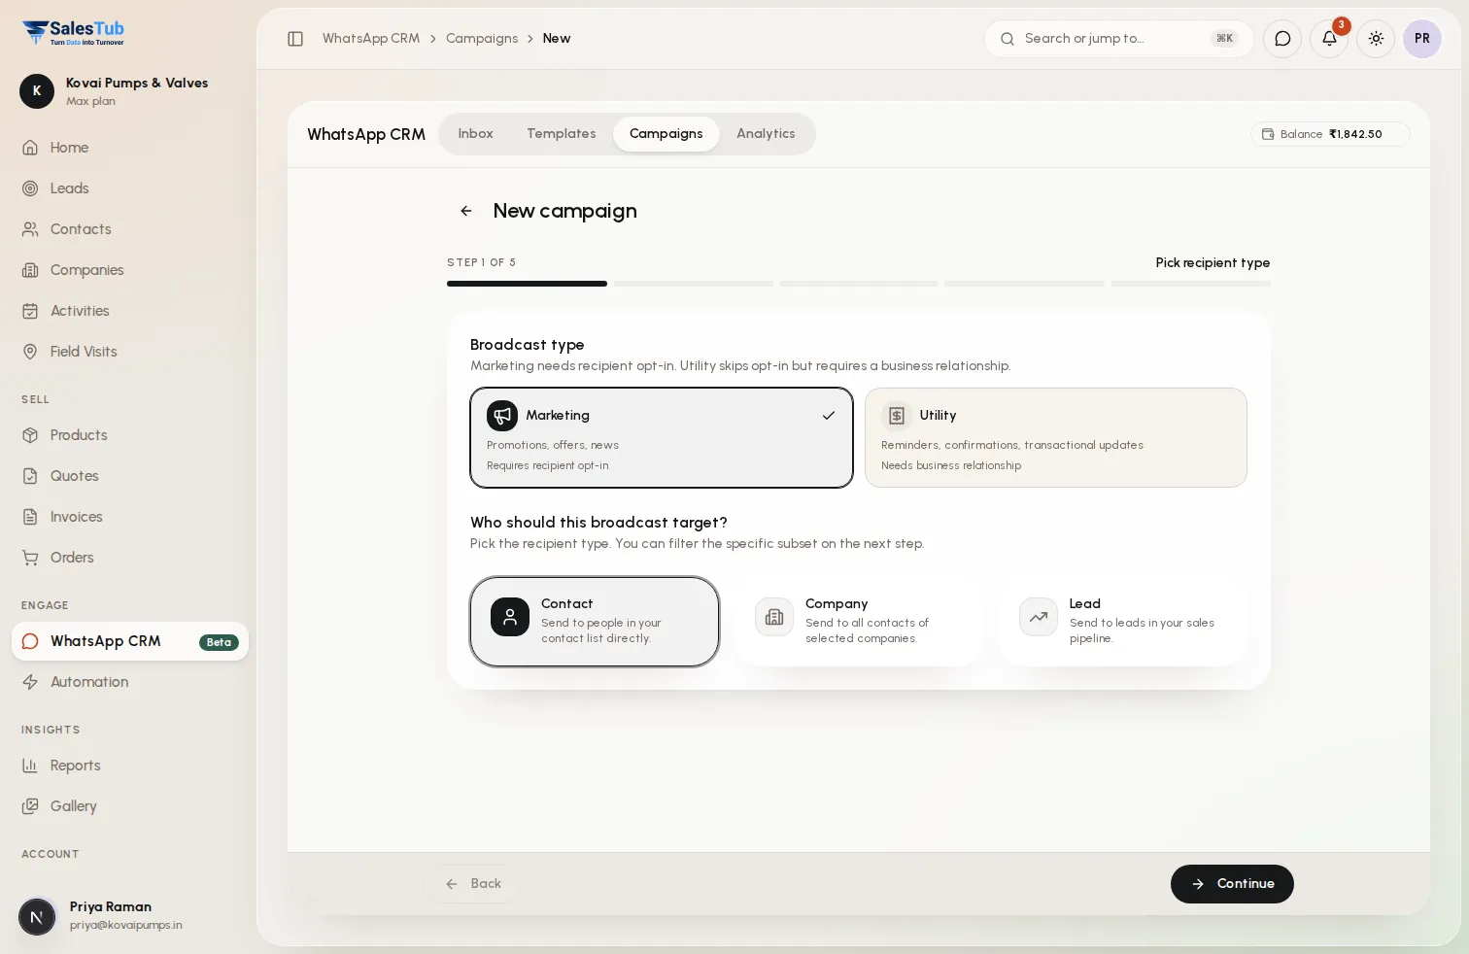Viewport: 1469px width, 954px height.
Task: Toggle the sidebar panel icon
Action: (x=295, y=39)
